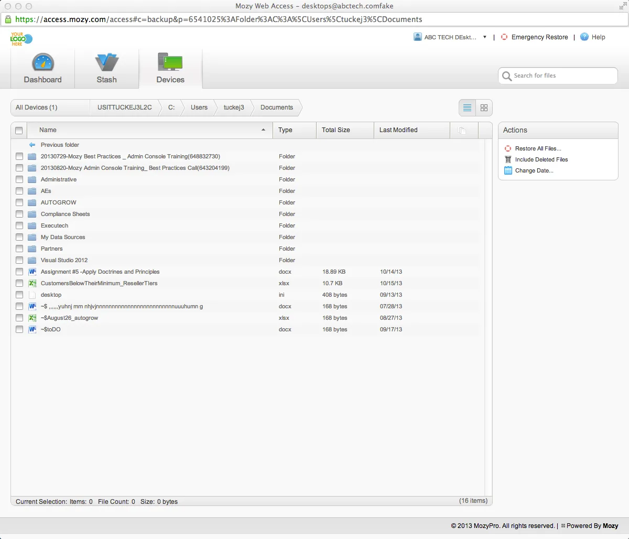Viewport: 629px width, 539px height.
Task: Sort by the Type column header
Action: click(295, 130)
